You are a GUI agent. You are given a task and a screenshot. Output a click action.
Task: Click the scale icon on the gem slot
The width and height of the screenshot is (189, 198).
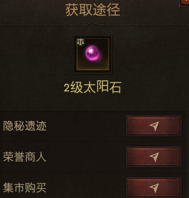point(81,42)
